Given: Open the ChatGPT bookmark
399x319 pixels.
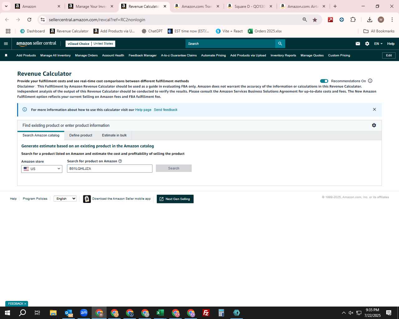Looking at the screenshot, I should (x=152, y=31).
